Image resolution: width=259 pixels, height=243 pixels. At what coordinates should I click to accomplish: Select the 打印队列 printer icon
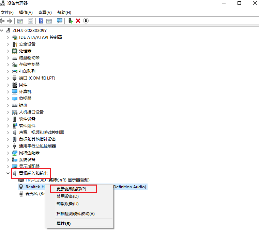point(15,71)
